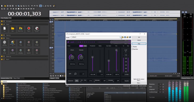
Task: Stop playback in the transport toolbar
Action: pos(19,9)
